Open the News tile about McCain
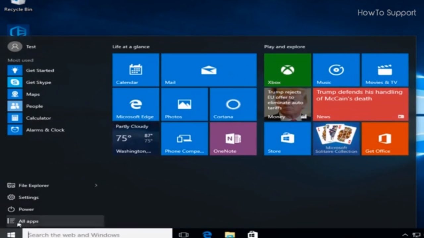 click(361, 104)
